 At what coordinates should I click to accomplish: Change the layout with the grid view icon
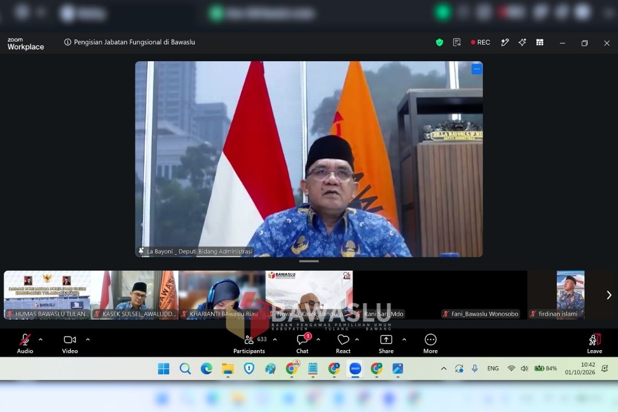click(540, 42)
